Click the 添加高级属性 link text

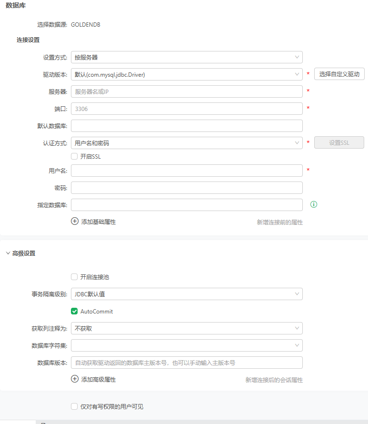99,379
